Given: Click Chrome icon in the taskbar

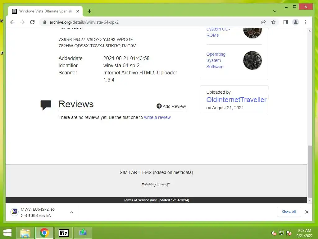Looking at the screenshot, I should click(44, 233).
